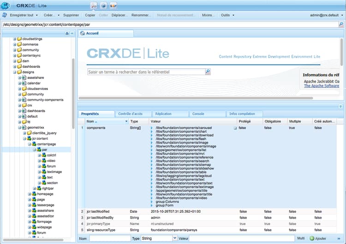
Task: Open Enregistrer tout dropdown arrow
Action: (37, 15)
